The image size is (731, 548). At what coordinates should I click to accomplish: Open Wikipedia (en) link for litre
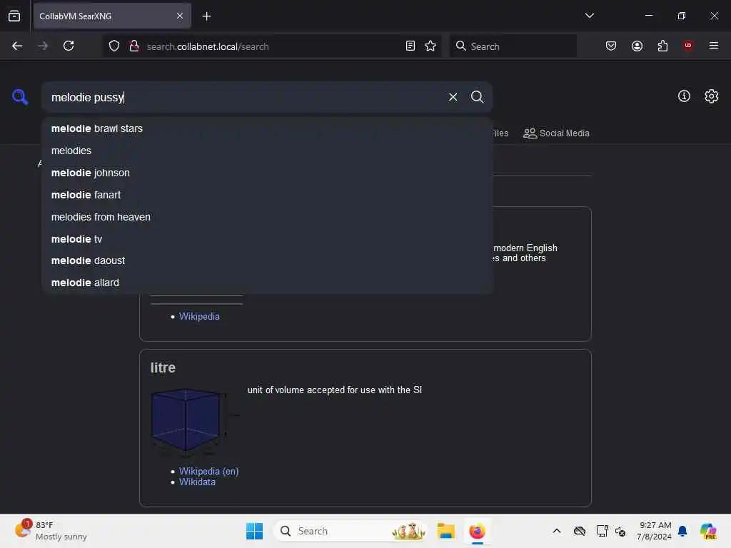tap(208, 471)
